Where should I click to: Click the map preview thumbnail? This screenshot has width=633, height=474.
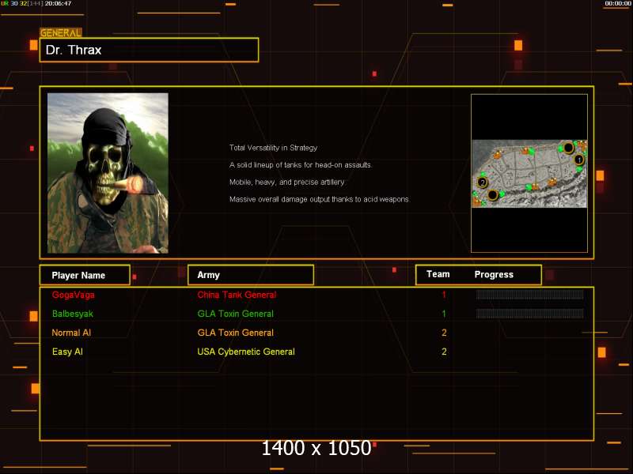(x=529, y=173)
